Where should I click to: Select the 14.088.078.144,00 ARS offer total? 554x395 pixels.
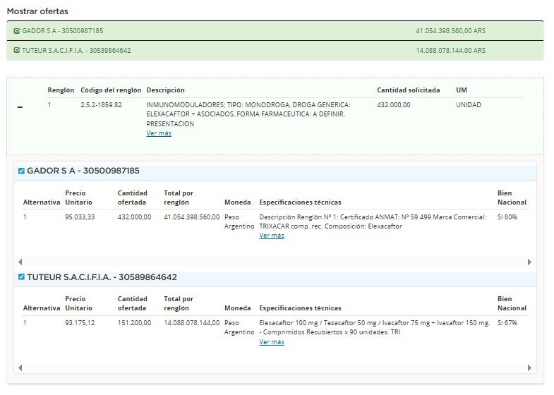450,51
